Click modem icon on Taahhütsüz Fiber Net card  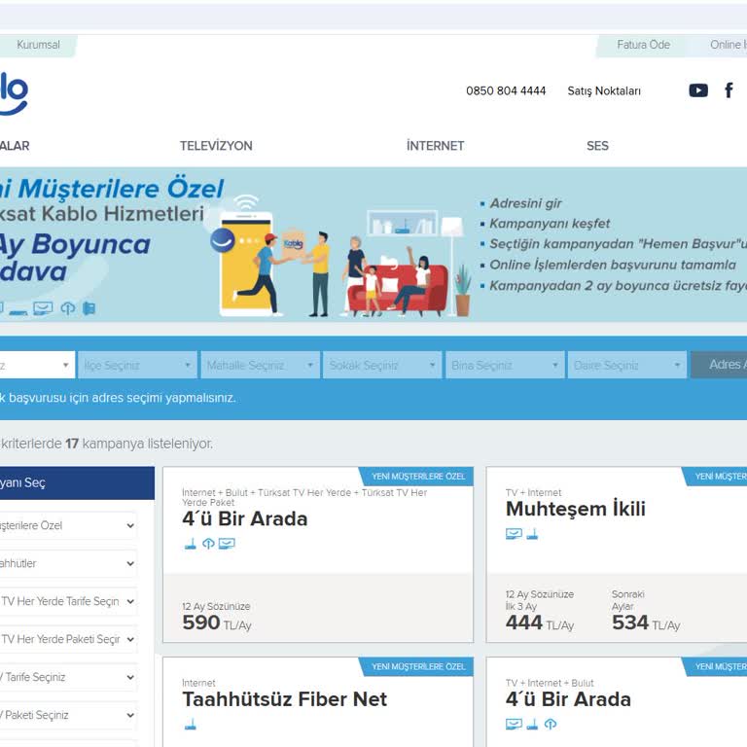pyautogui.click(x=190, y=725)
